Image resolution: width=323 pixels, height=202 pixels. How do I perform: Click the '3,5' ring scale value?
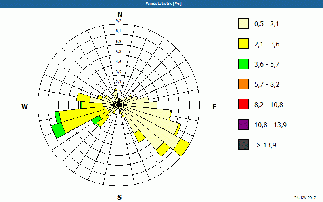118,72
